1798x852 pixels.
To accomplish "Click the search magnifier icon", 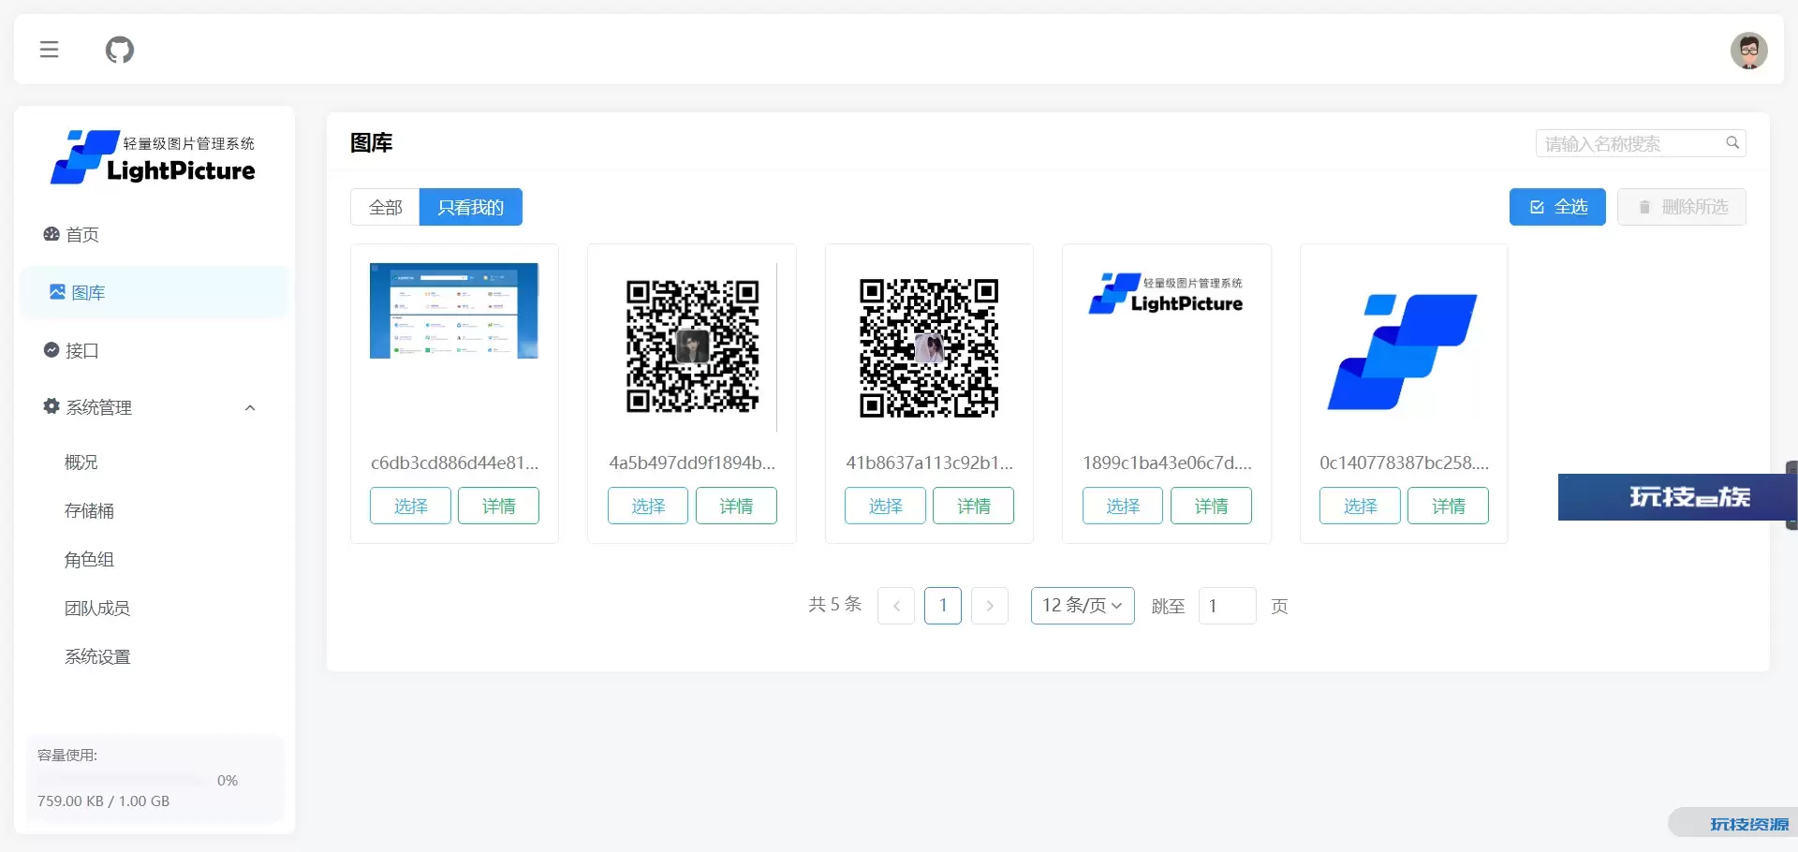I will click(x=1732, y=143).
